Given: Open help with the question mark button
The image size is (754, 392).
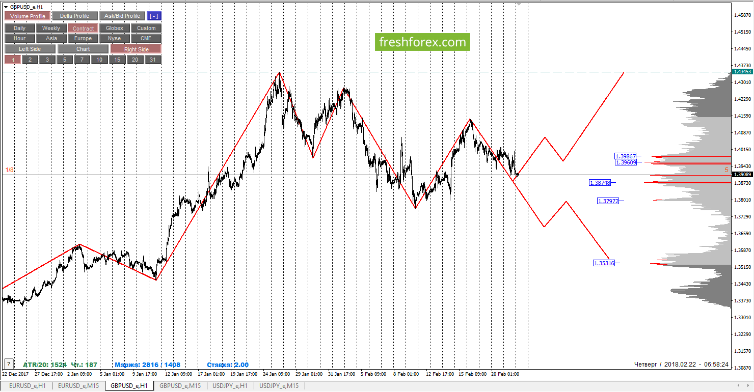Looking at the screenshot, I should pos(8,364).
